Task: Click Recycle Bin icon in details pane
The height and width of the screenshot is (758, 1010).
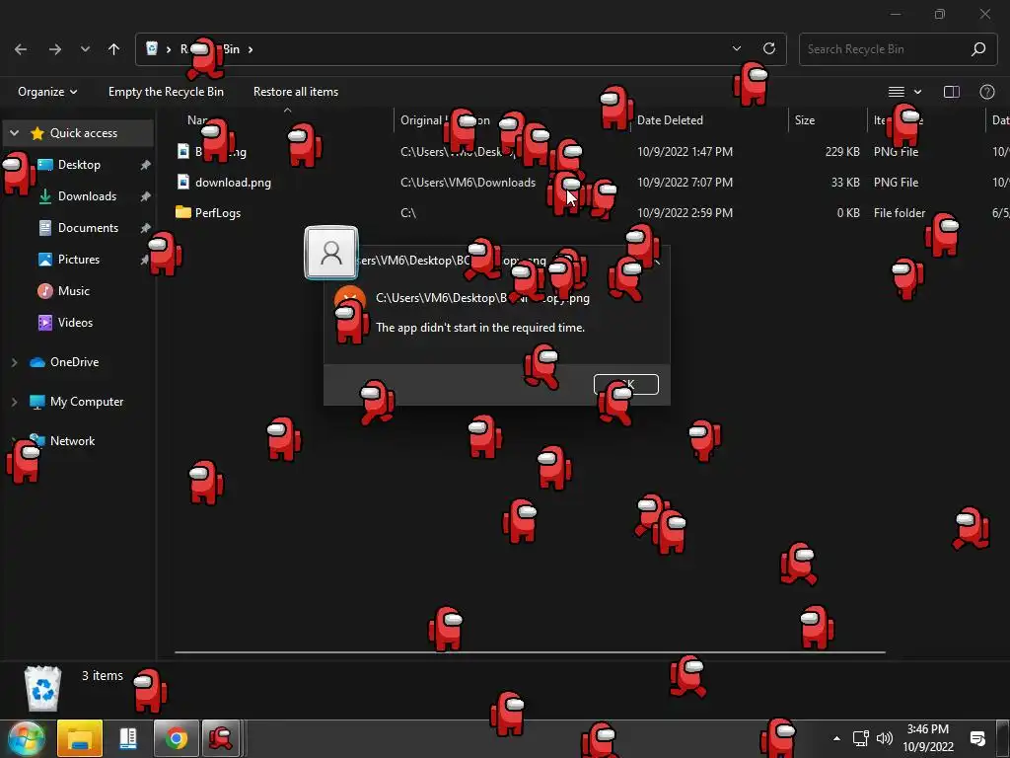Action: click(42, 689)
